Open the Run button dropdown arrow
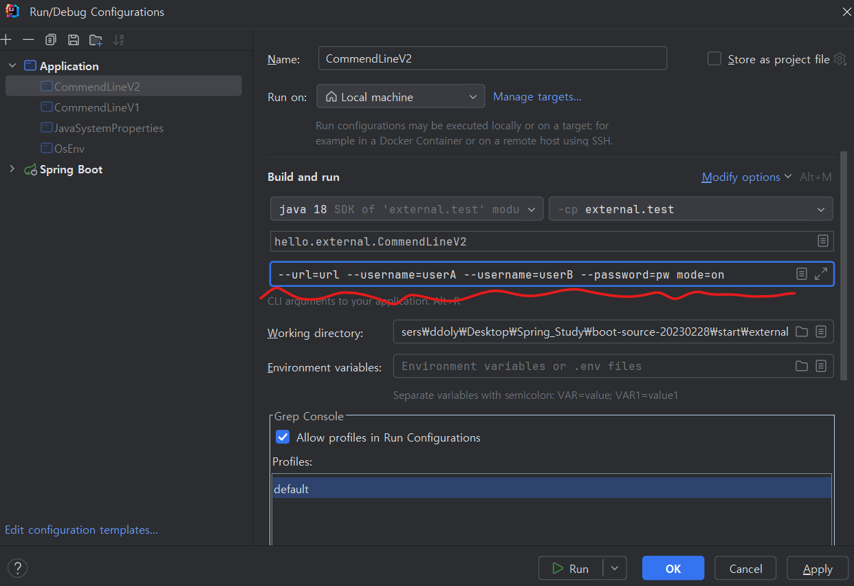This screenshot has height=586, width=854. click(x=615, y=569)
